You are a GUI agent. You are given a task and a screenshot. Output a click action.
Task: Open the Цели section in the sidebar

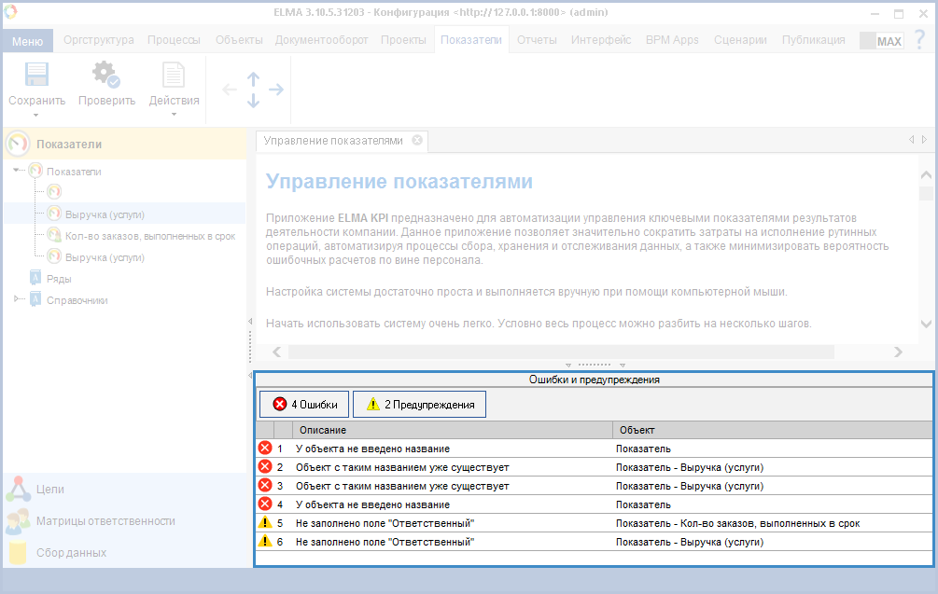(x=50, y=489)
